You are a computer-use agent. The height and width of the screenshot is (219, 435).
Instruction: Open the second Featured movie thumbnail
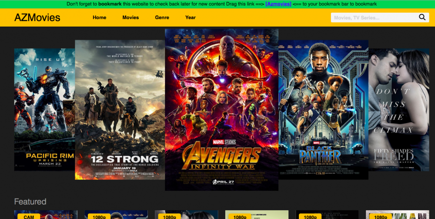(116, 215)
